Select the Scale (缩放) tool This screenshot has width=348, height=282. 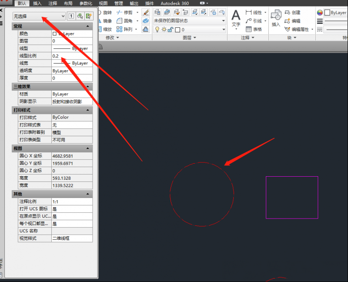point(105,29)
